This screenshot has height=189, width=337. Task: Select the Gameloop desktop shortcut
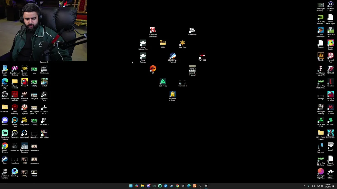[14, 173]
